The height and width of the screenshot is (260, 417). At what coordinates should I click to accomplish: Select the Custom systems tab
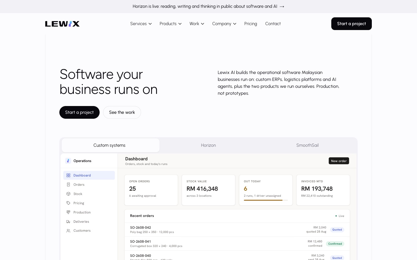pyautogui.click(x=110, y=145)
